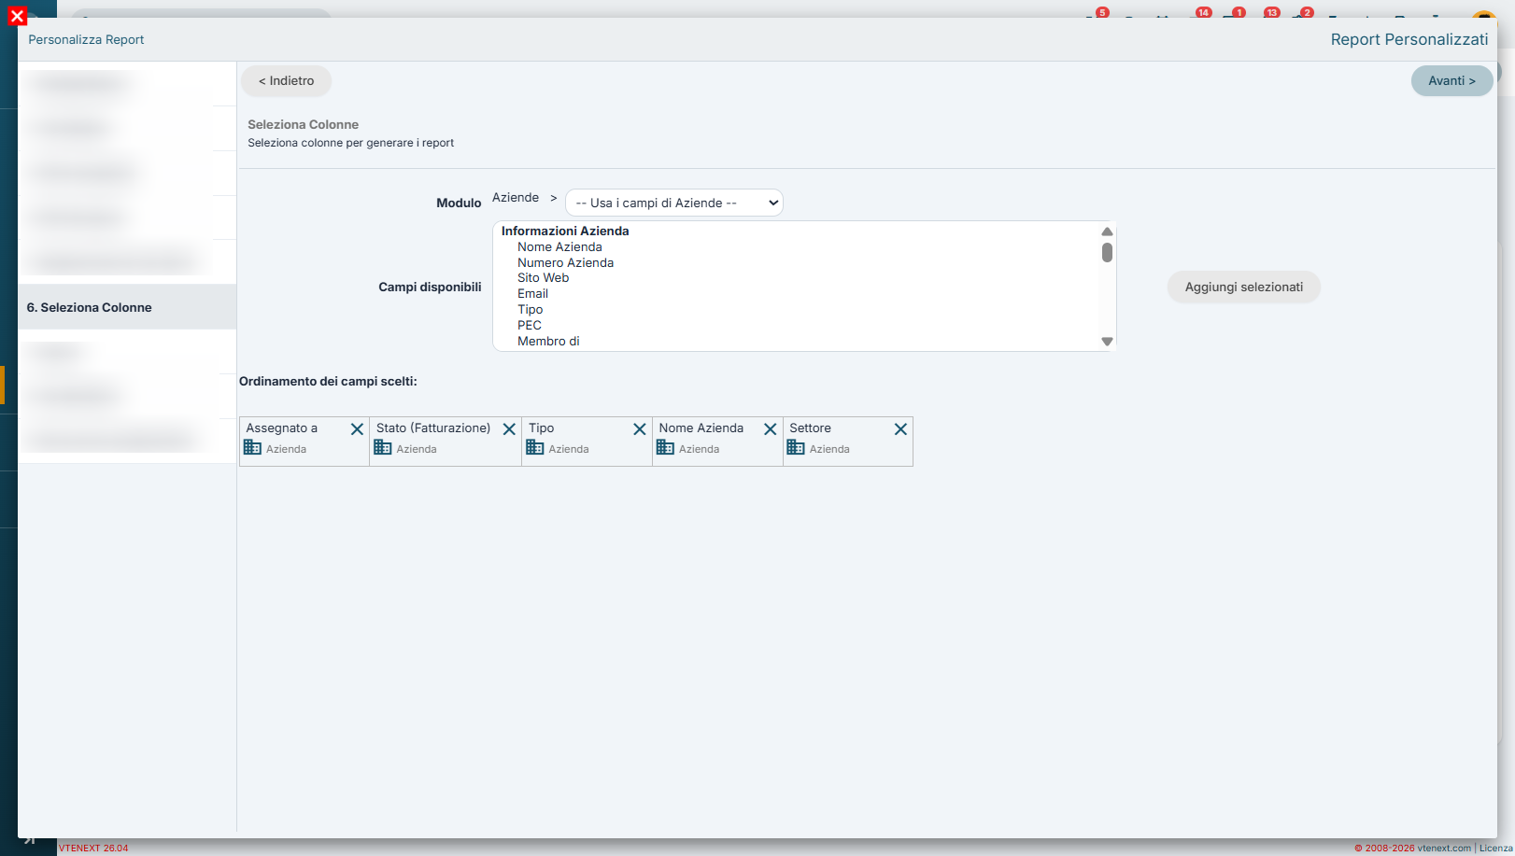The height and width of the screenshot is (856, 1515).
Task: Select 'Tipo' in available fields list
Action: click(530, 310)
